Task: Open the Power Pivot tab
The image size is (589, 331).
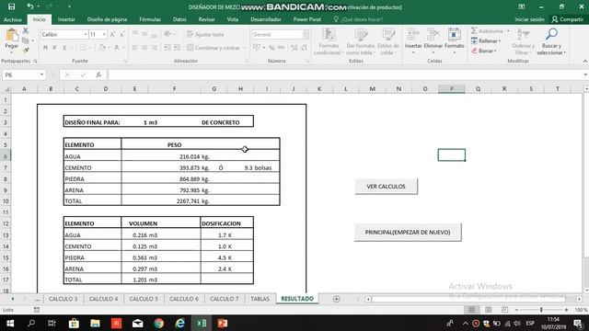Action: click(306, 19)
